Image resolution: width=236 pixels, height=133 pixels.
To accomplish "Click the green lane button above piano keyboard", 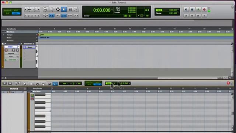I will (x=32, y=95).
